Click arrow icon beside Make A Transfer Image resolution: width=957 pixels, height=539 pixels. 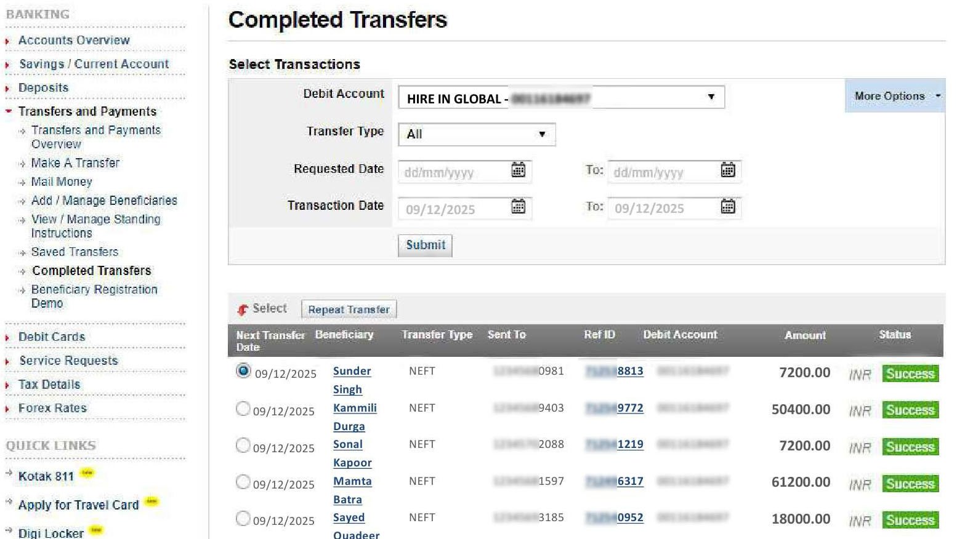pos(23,164)
